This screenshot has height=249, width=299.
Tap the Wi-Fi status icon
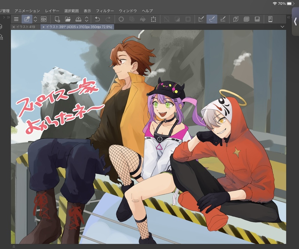pyautogui.click(x=275, y=3)
